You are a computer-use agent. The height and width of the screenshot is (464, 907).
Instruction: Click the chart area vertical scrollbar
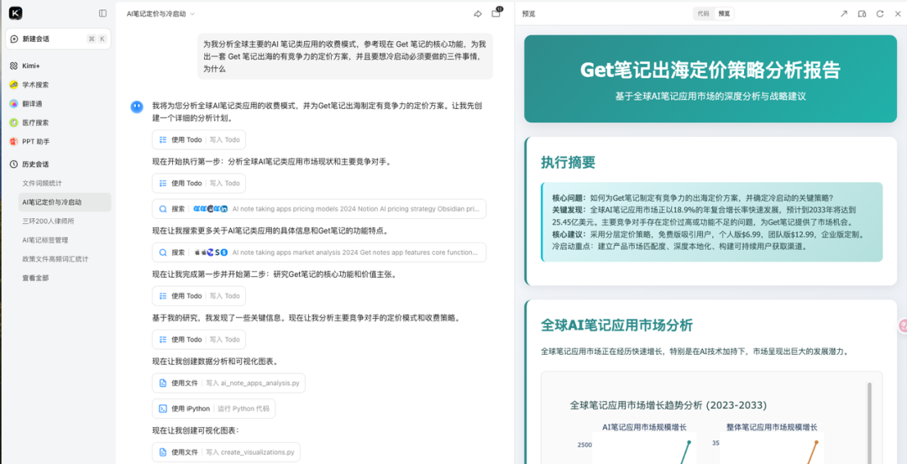point(869,422)
